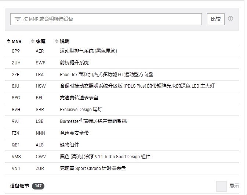Select MNR code VM3

pos(16,157)
